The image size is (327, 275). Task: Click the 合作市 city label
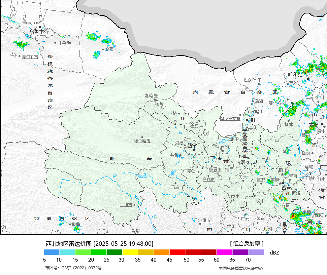click(208, 180)
